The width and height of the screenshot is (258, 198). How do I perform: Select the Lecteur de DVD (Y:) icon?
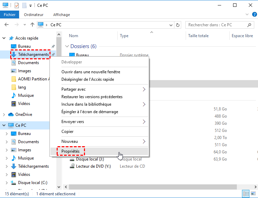[72, 166]
